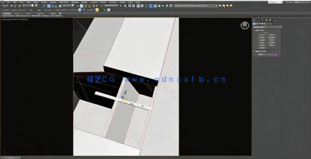Toggle the Angle Snap button
The image size is (311, 159).
click(90, 6)
